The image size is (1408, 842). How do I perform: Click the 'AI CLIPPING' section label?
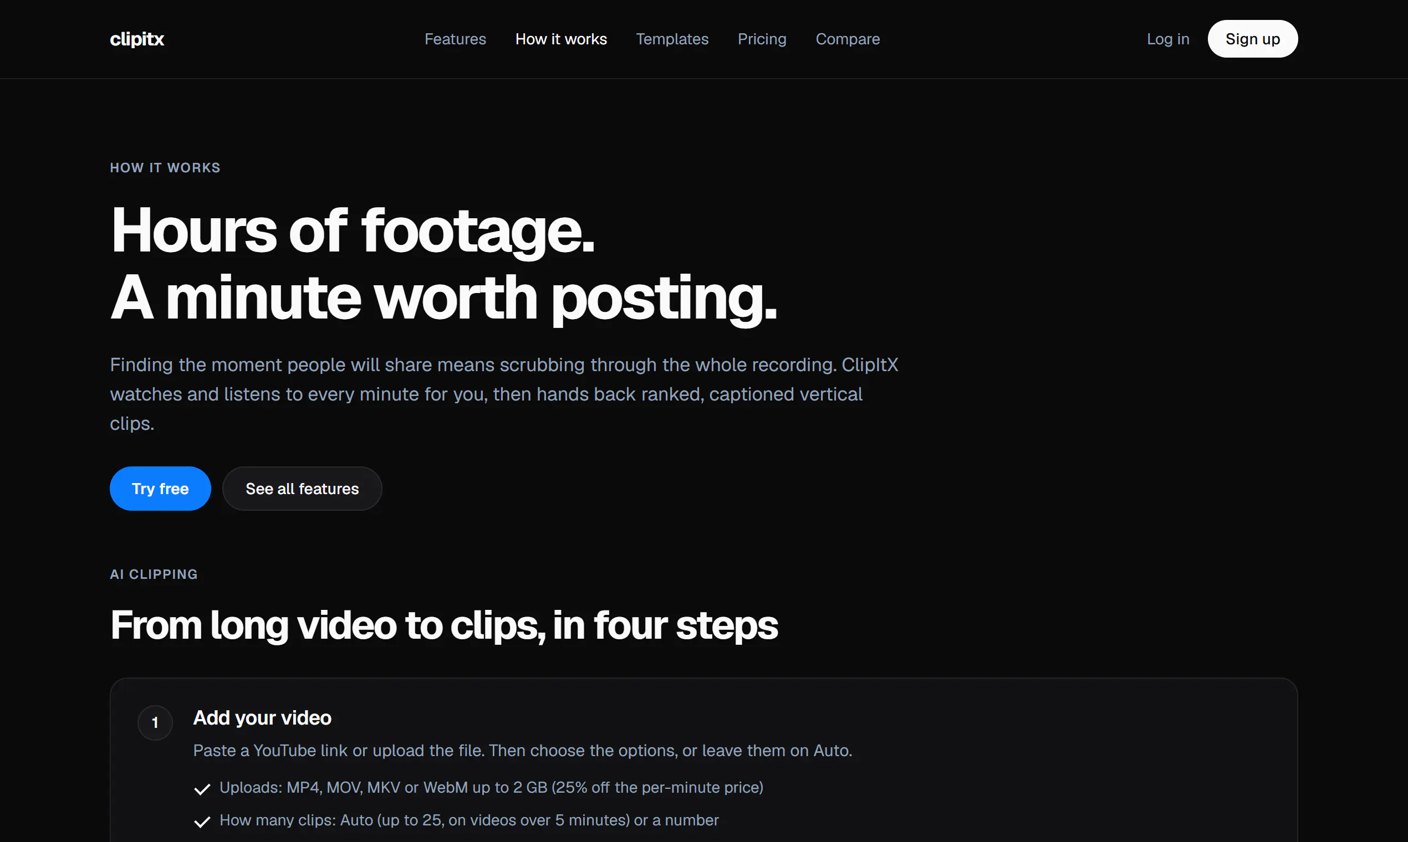(154, 574)
